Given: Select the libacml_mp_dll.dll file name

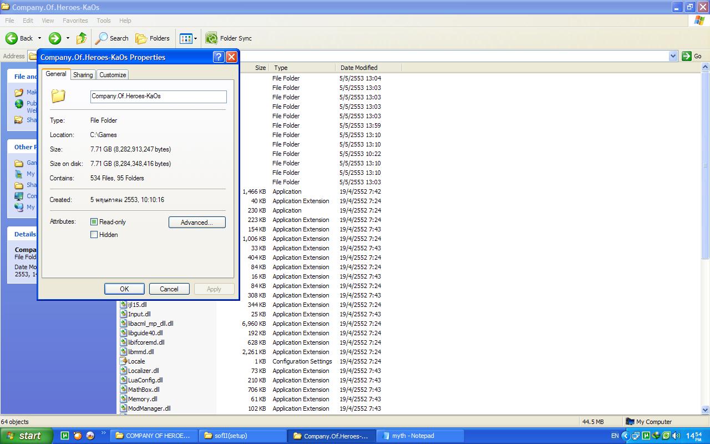Looking at the screenshot, I should click(x=151, y=324).
